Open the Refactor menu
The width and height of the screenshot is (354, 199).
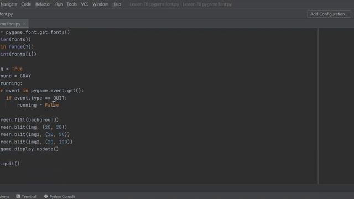(43, 4)
